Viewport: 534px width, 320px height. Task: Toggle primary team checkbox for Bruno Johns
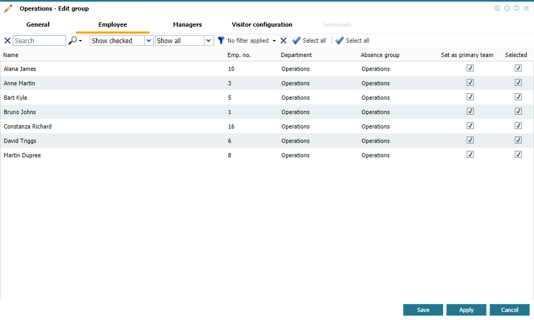470,111
